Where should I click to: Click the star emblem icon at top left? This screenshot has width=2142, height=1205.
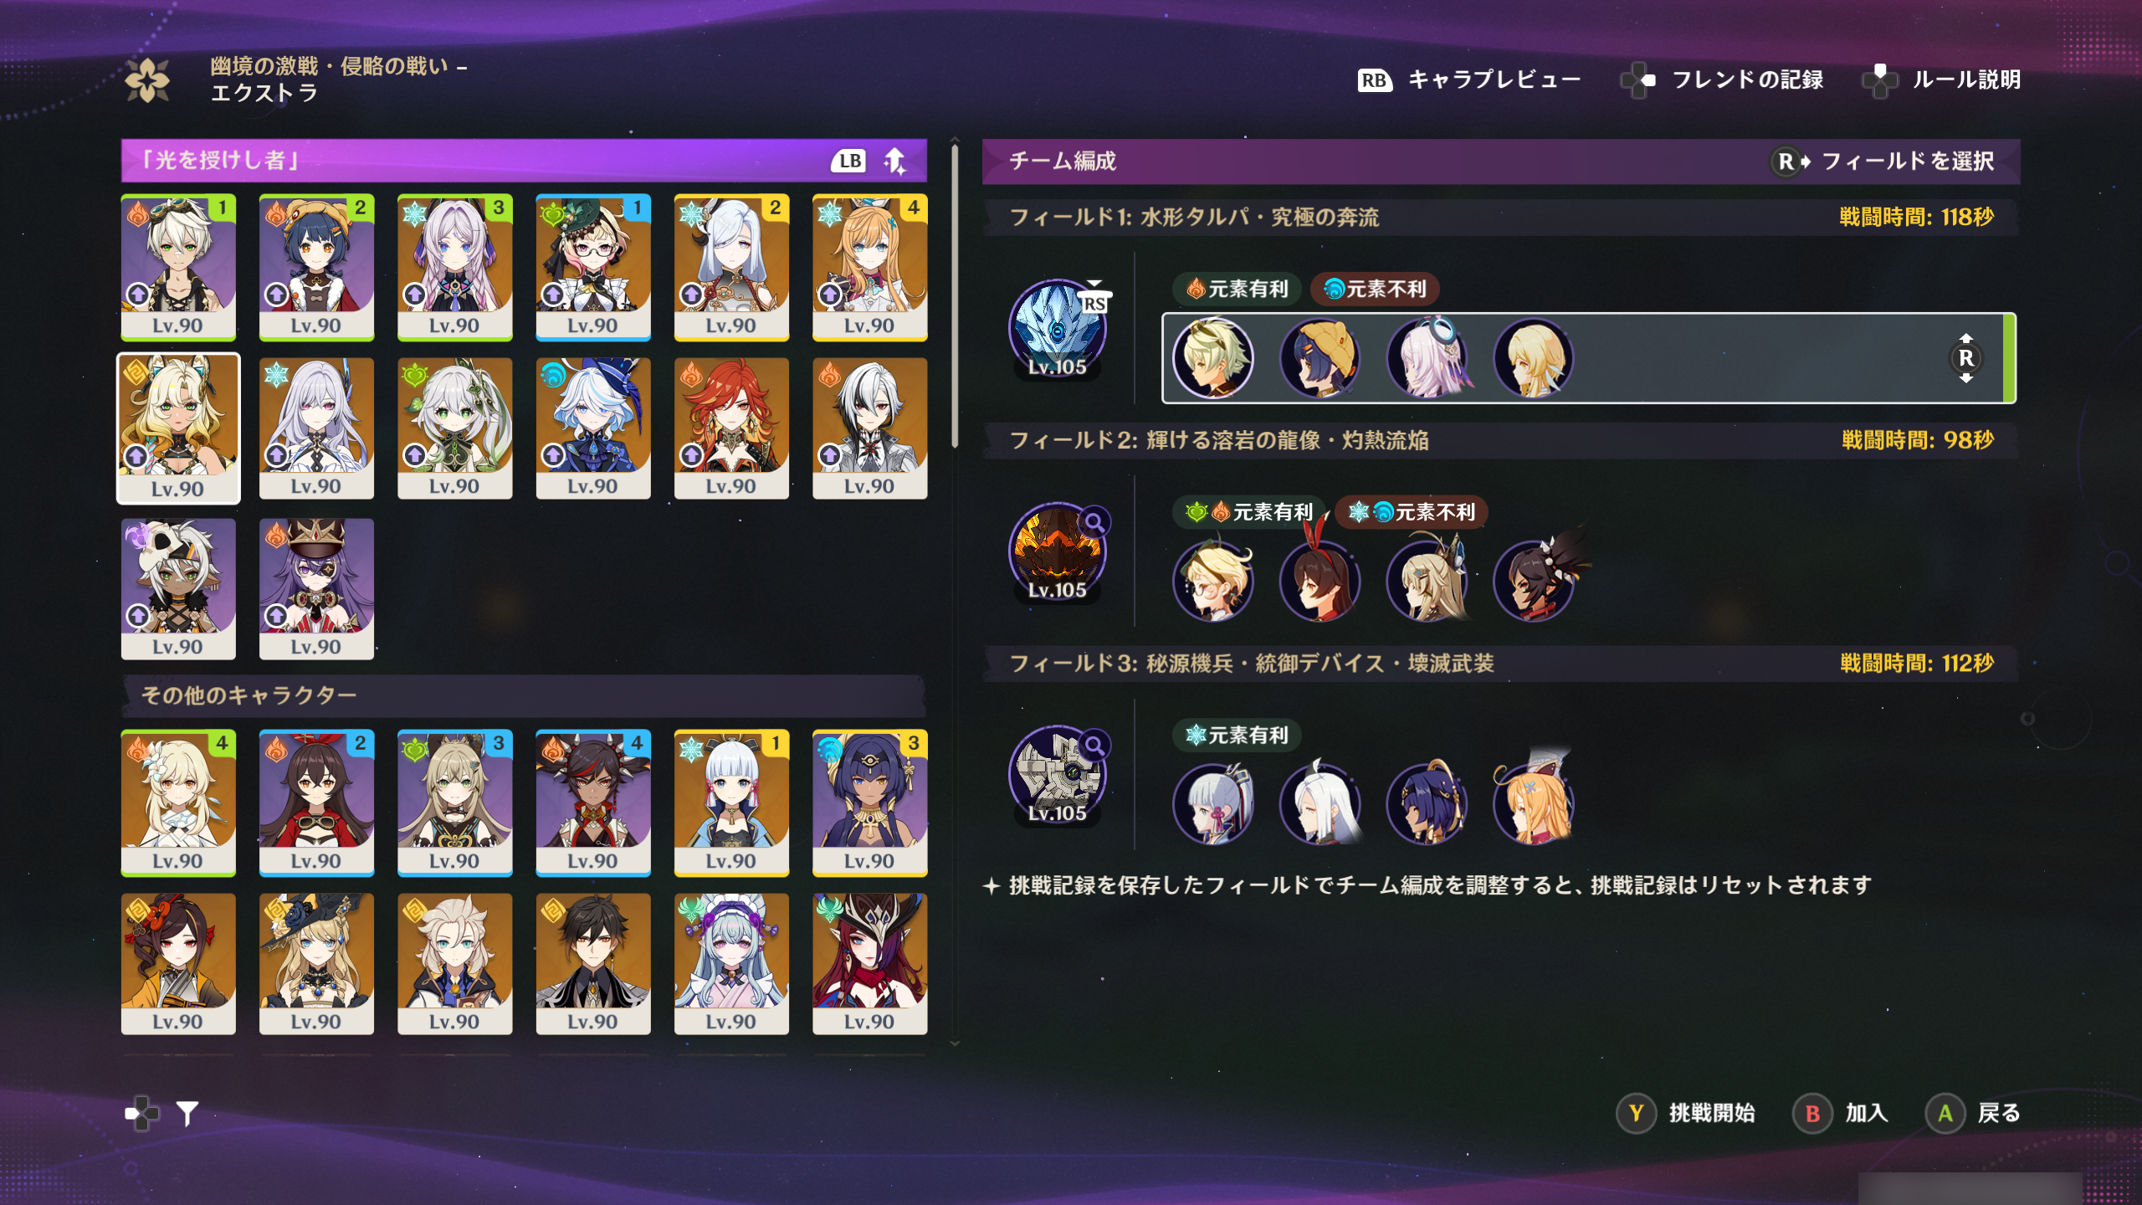pos(147,80)
